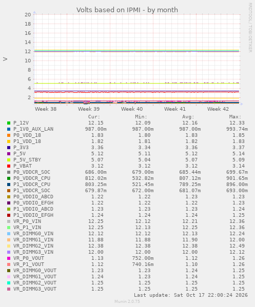Click the P_VBAT legend label
The width and height of the screenshot is (255, 307).
pyautogui.click(x=23, y=166)
